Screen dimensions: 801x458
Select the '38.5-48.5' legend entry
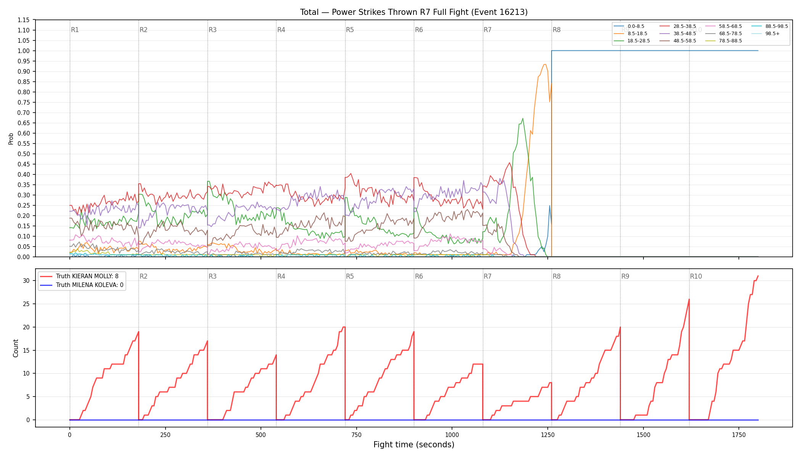tap(678, 34)
